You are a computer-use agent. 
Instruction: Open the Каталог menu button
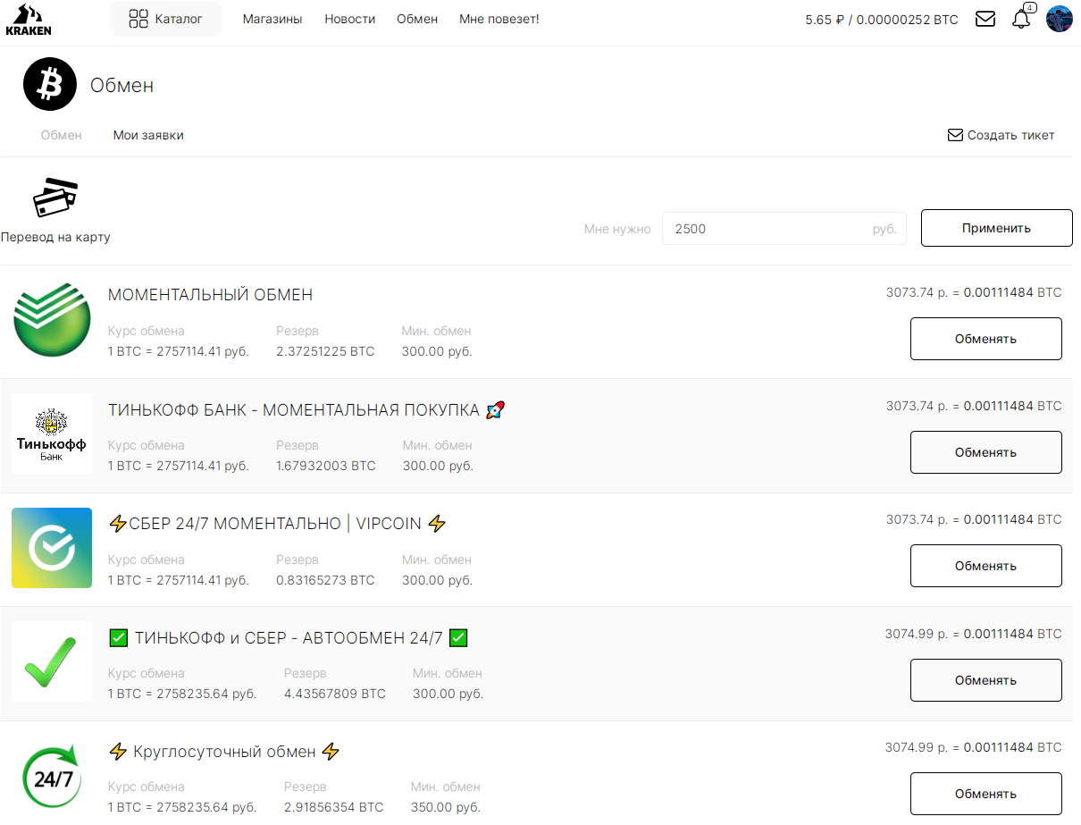(165, 19)
